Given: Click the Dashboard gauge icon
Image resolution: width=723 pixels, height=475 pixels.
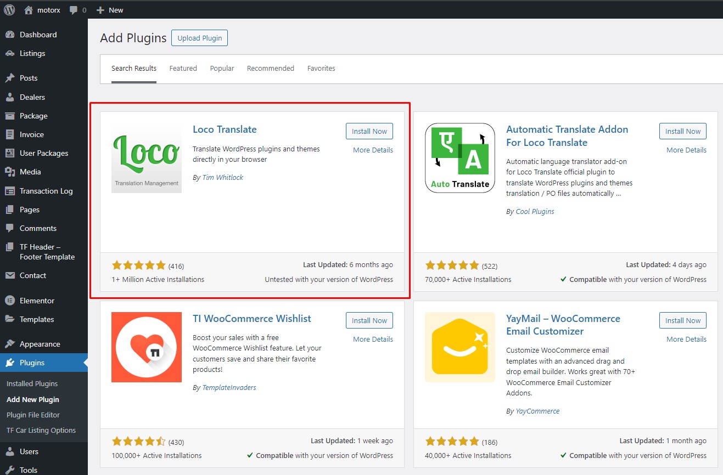Looking at the screenshot, I should pos(10,35).
